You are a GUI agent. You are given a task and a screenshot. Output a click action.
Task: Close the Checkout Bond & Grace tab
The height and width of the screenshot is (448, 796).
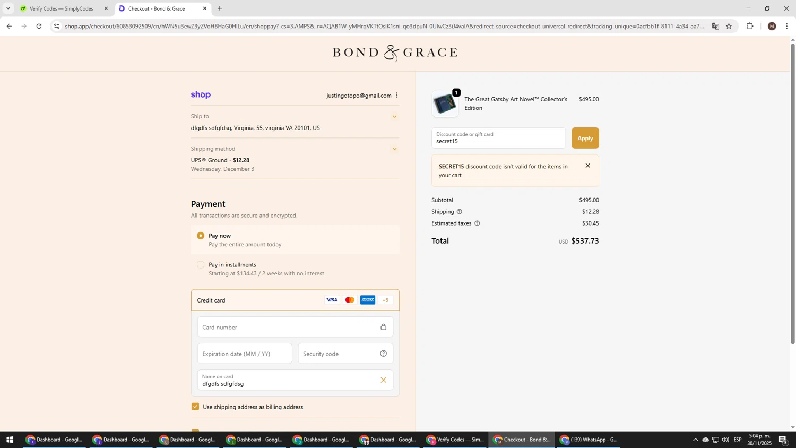coord(205,8)
